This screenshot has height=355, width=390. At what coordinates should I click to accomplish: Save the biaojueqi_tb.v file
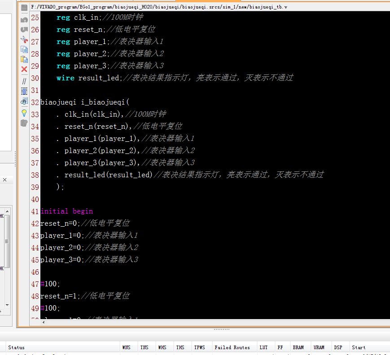click(x=24, y=7)
